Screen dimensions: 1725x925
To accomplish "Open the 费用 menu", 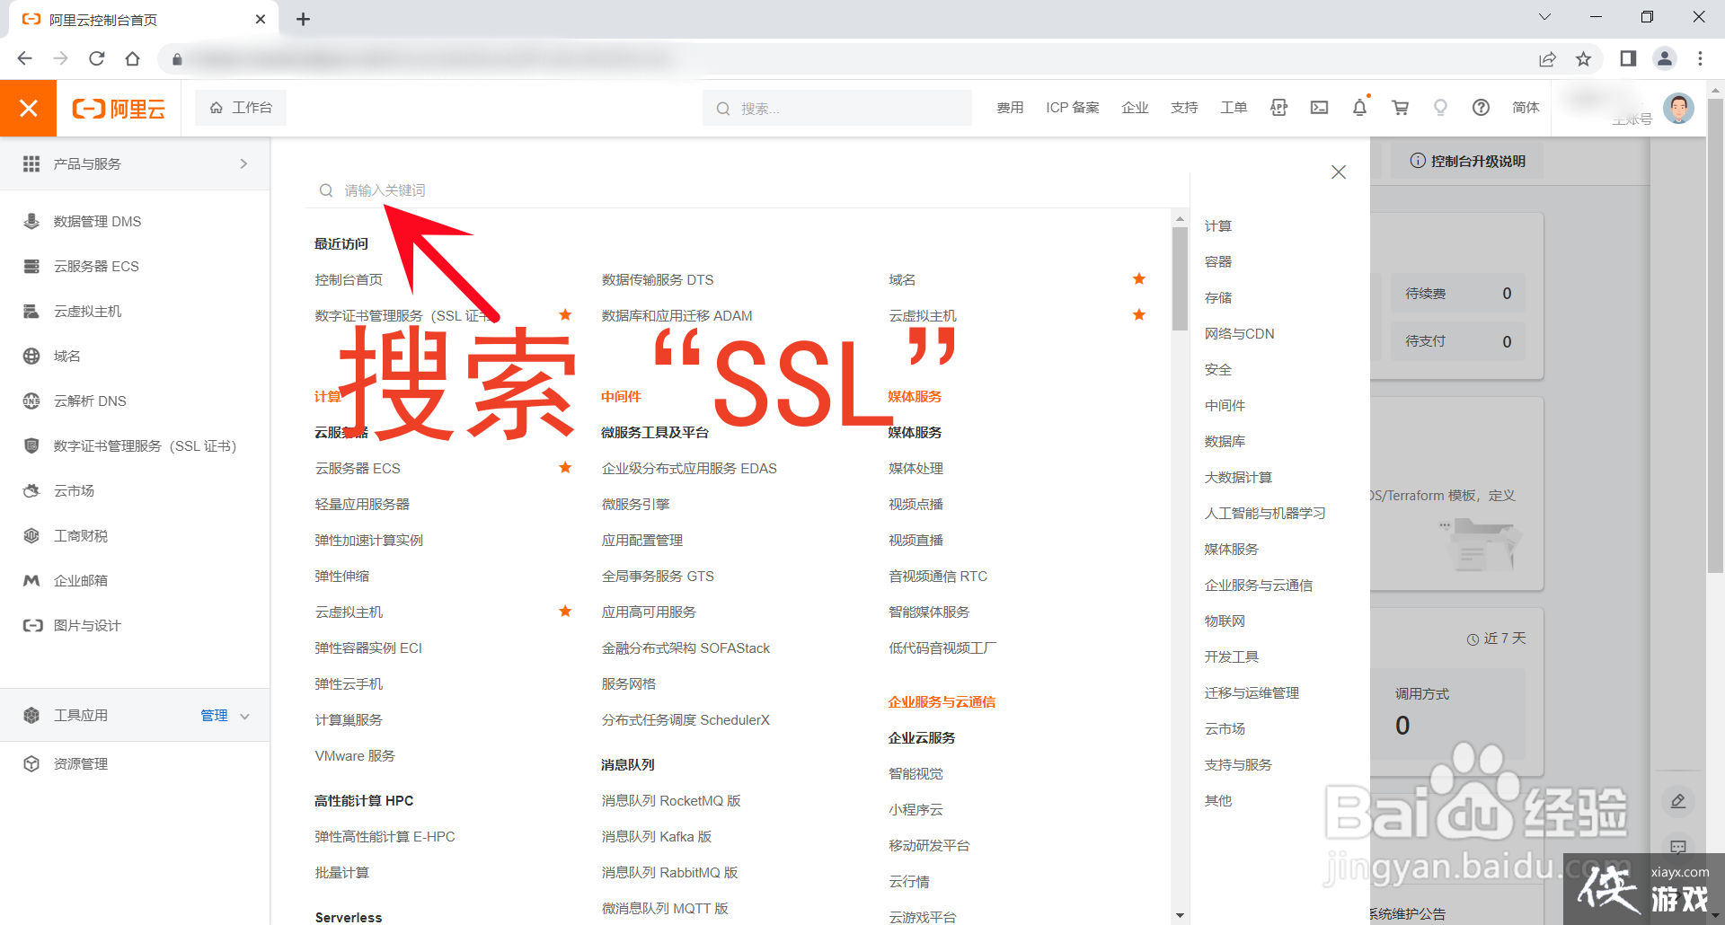I will [x=1010, y=108].
